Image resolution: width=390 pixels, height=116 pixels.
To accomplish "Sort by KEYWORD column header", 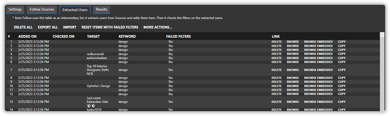I will click(127, 36).
